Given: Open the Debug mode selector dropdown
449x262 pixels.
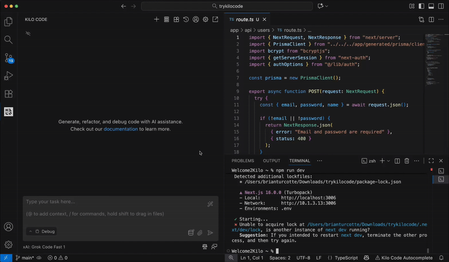Looking at the screenshot, I should click(42, 231).
